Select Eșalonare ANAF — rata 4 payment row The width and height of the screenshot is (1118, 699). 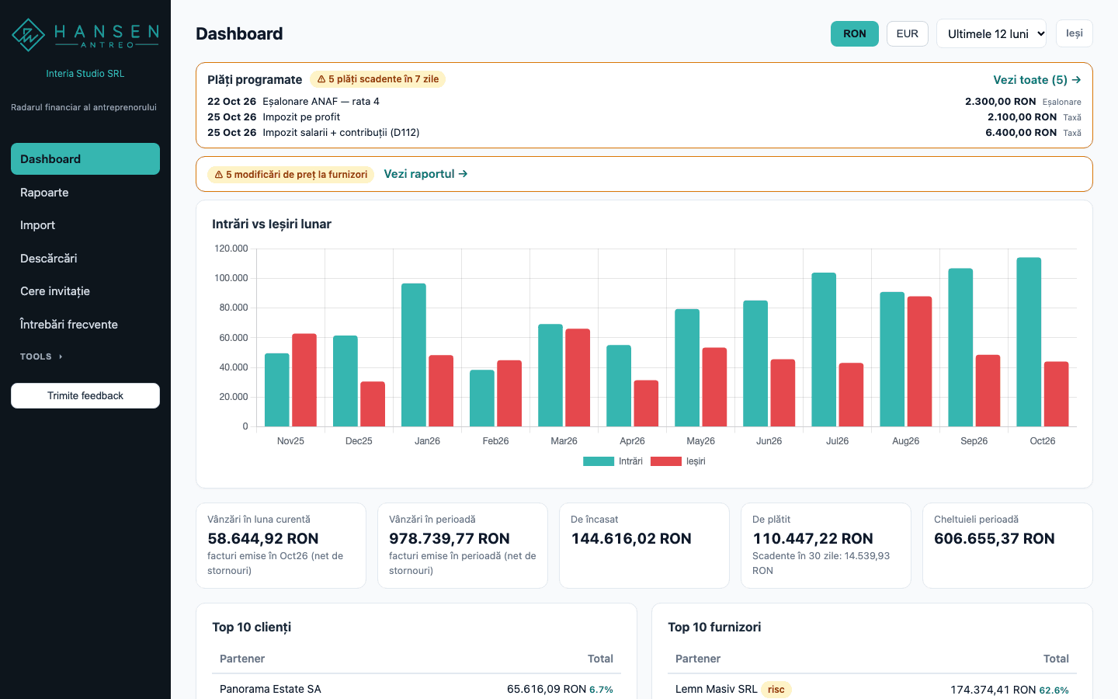[644, 102]
